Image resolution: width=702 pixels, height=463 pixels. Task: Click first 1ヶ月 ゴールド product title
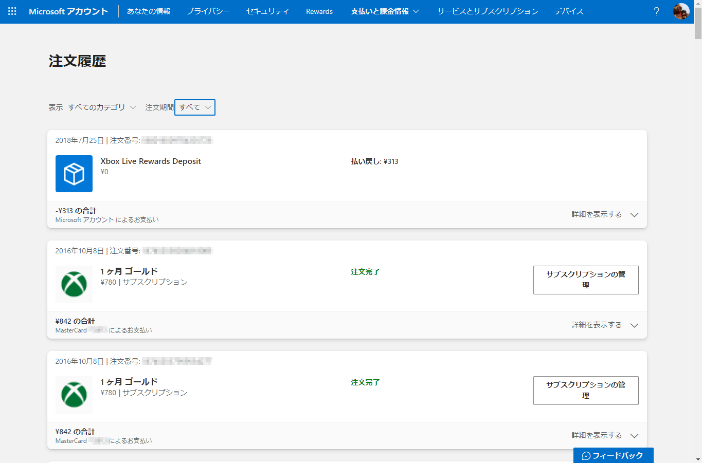(x=129, y=271)
